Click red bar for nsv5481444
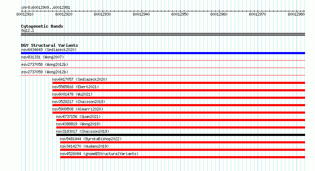The width and height of the screenshot is (315, 171). (183, 142)
